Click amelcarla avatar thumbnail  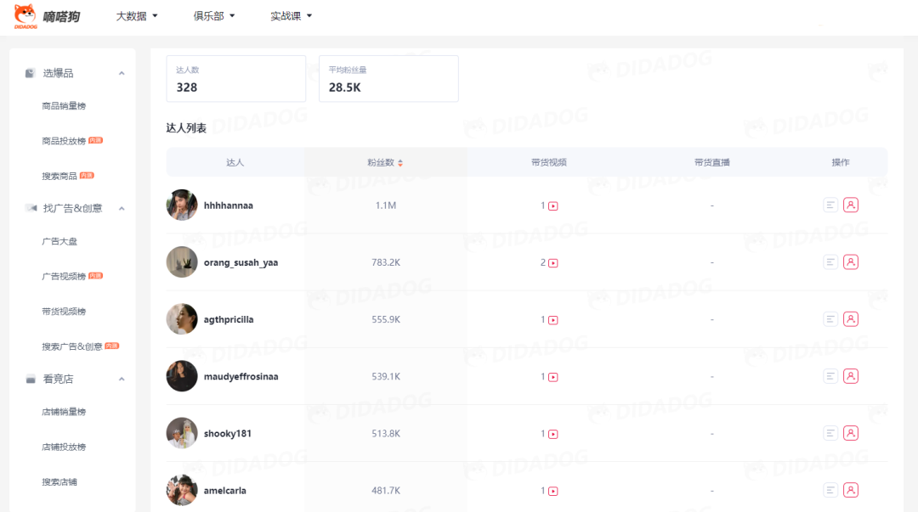click(182, 490)
